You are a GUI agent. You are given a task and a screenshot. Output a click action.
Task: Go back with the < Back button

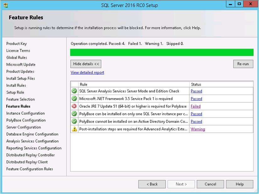[x=152, y=184]
